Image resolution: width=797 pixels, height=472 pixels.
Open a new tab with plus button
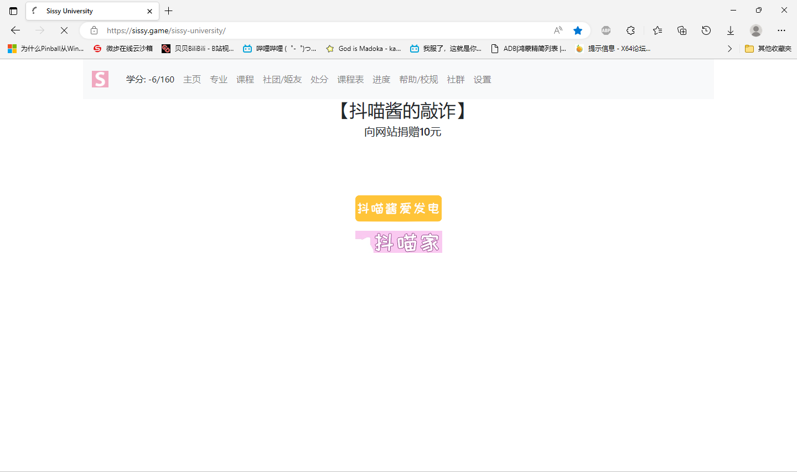click(x=169, y=11)
